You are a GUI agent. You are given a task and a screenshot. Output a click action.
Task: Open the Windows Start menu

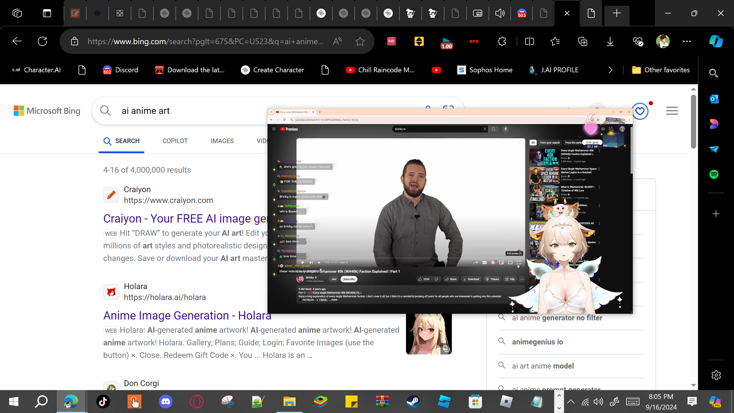click(x=14, y=402)
